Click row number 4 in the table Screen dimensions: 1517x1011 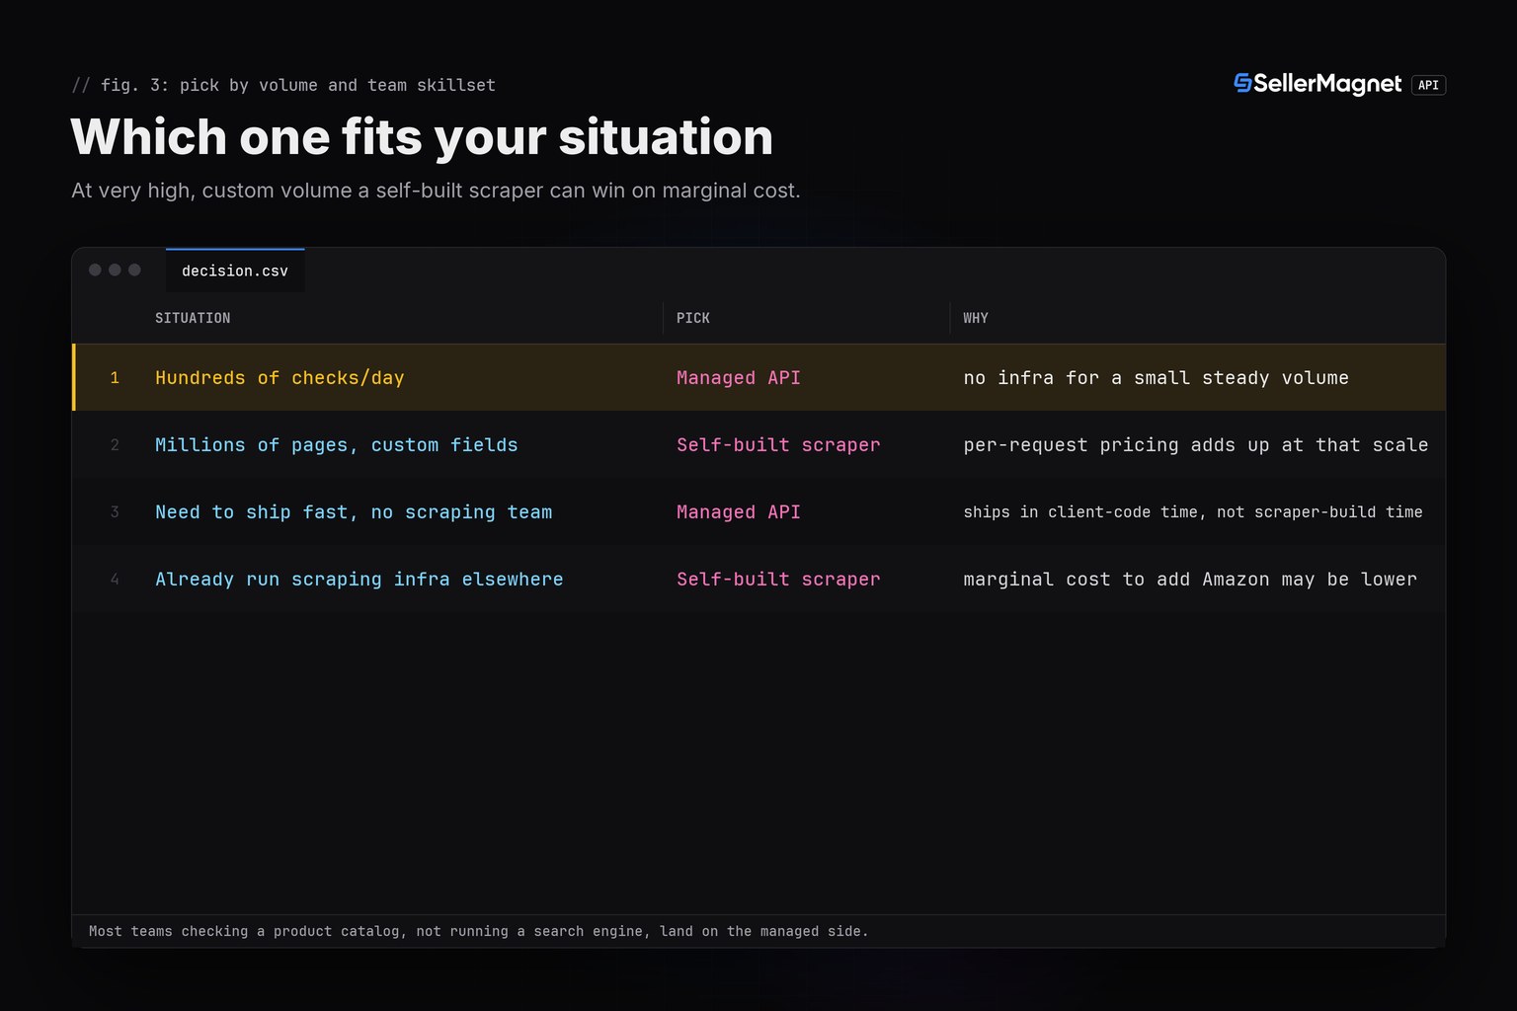(x=115, y=580)
